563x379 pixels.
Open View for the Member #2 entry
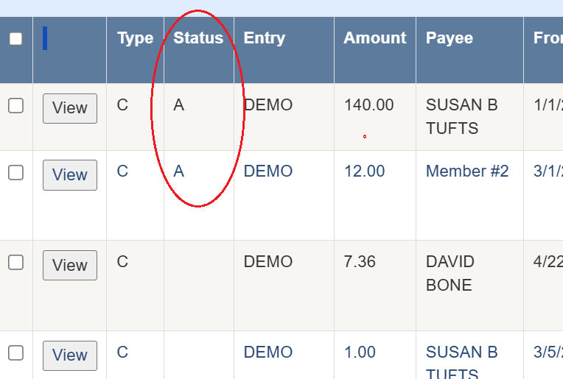tap(70, 175)
